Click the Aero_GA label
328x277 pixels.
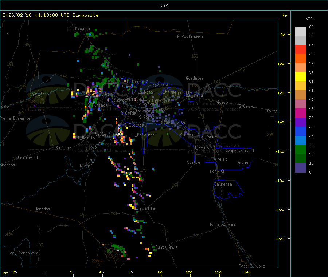pos(218,171)
